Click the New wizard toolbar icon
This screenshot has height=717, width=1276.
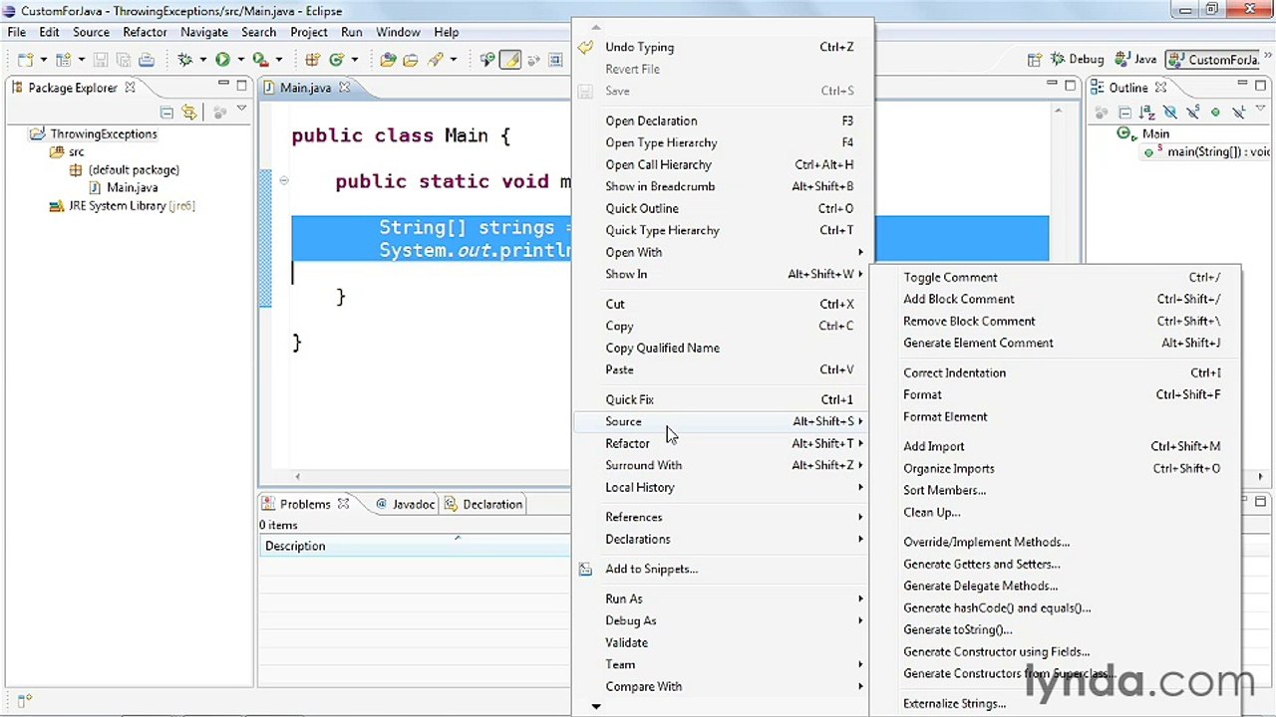tap(25, 60)
